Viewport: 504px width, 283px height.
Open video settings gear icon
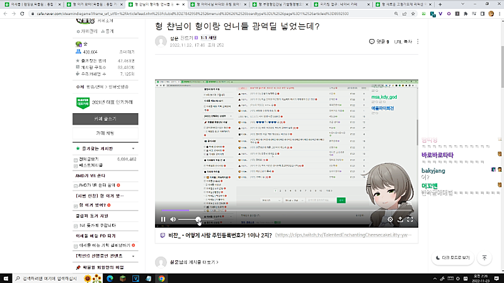pos(390,219)
